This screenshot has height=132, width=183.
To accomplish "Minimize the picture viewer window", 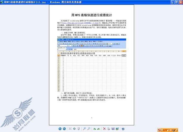I will [172, 2].
